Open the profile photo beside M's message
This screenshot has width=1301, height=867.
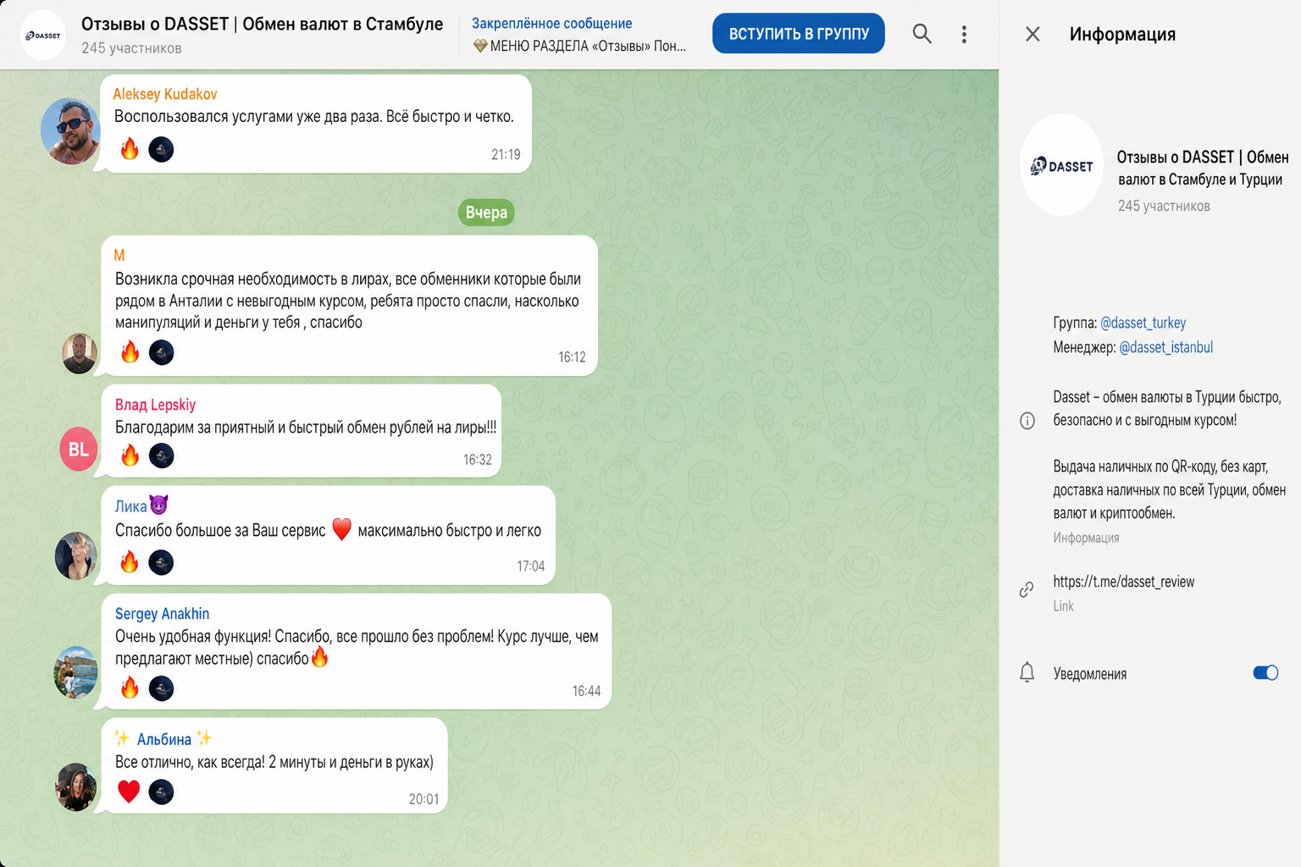pos(80,353)
